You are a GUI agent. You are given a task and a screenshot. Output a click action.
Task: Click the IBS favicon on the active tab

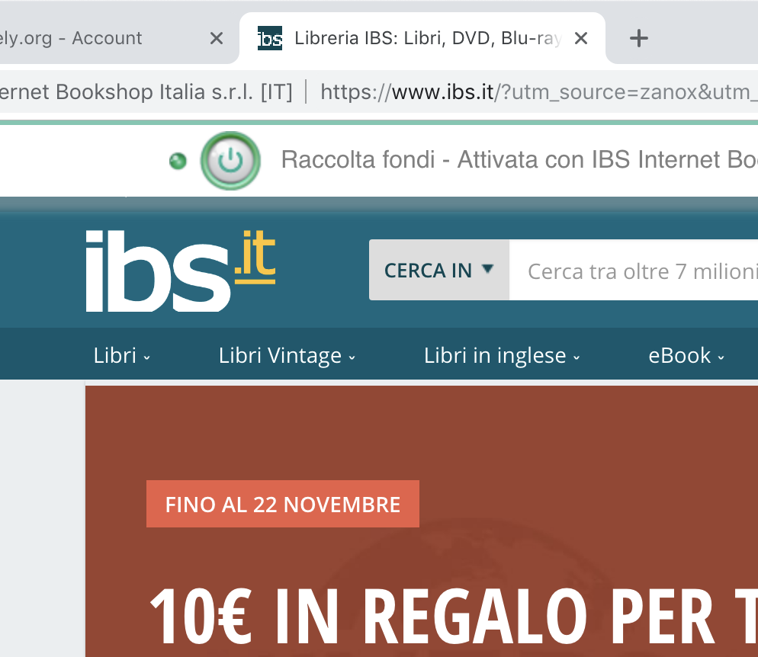(270, 38)
